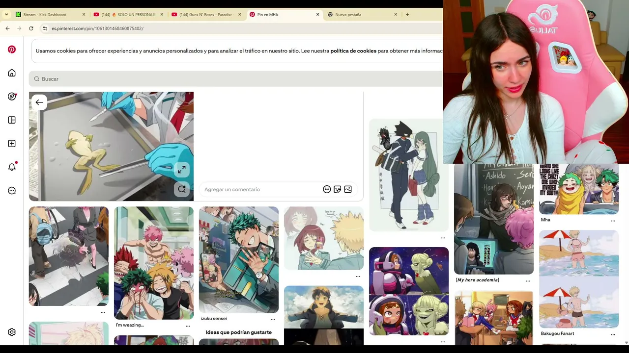Switch to the SOLO UN PERSONAJE YouTube tab
This screenshot has height=353, width=629.
pyautogui.click(x=128, y=15)
